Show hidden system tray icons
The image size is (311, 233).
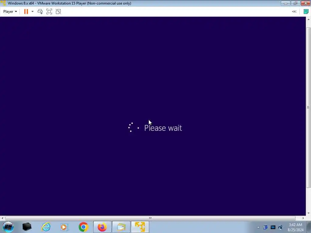(x=258, y=228)
